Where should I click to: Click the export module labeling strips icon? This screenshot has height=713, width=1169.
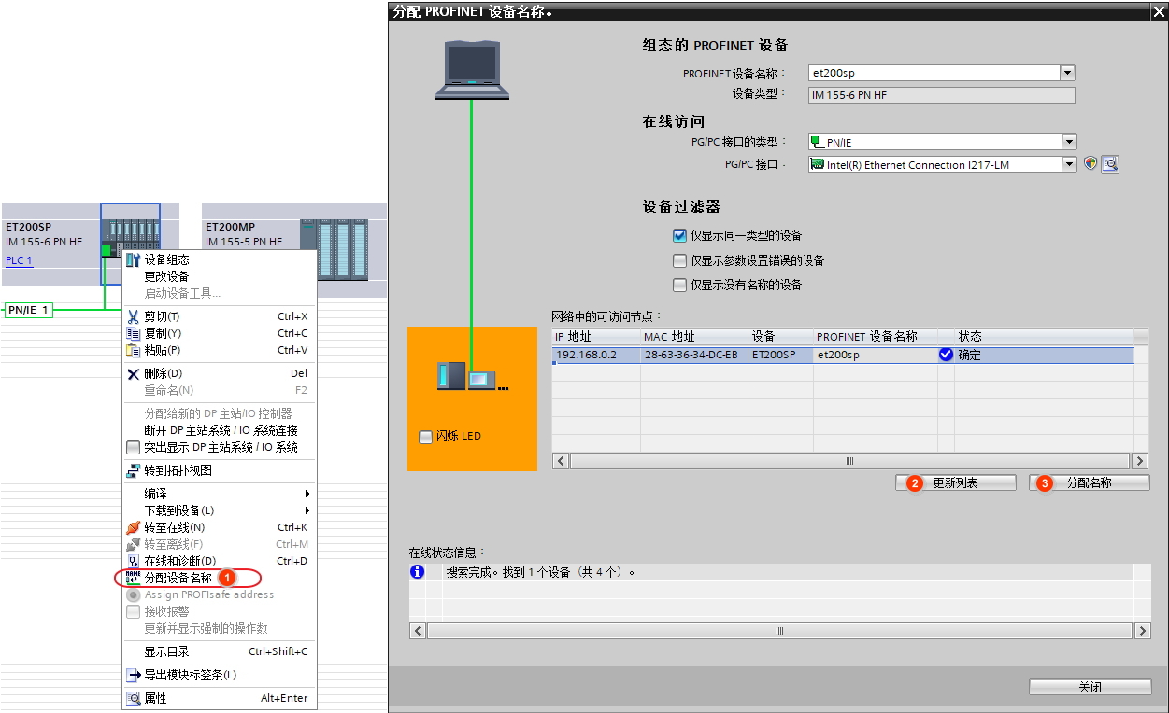(134, 675)
